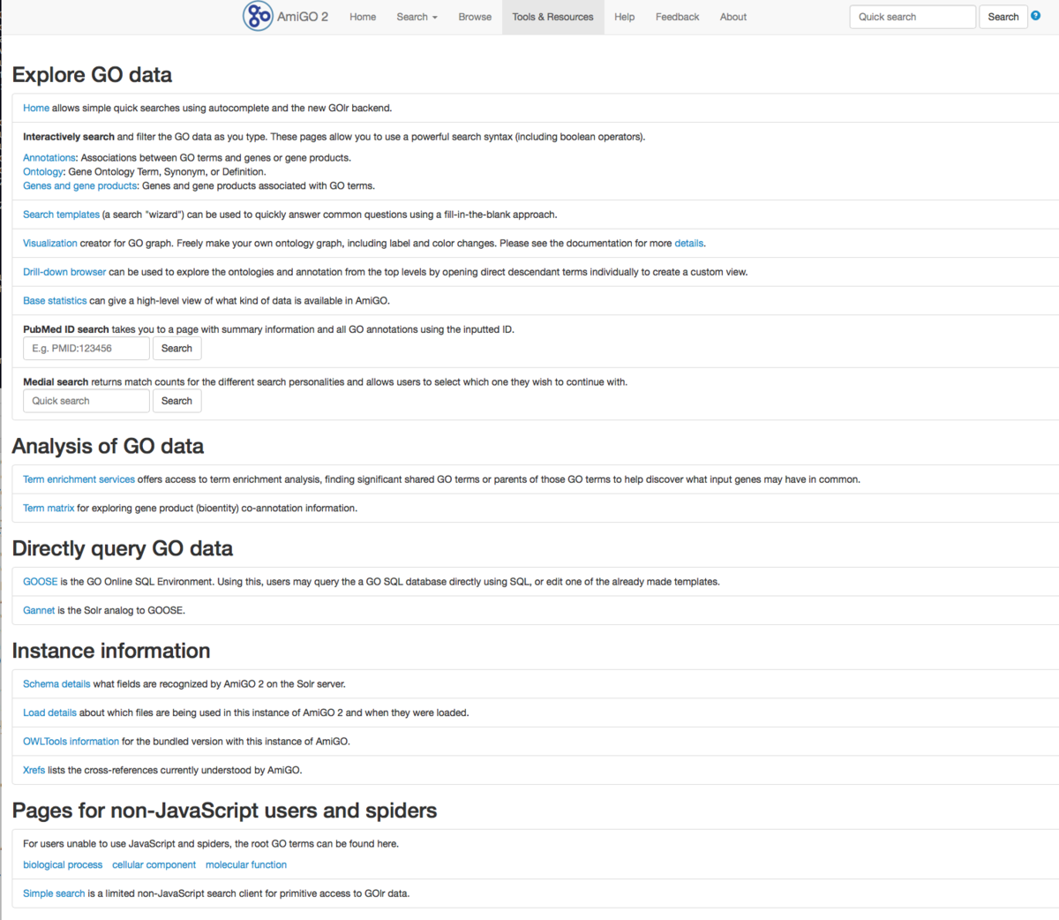The width and height of the screenshot is (1059, 920).
Task: Open the Drill-down browser link
Action: (x=64, y=272)
